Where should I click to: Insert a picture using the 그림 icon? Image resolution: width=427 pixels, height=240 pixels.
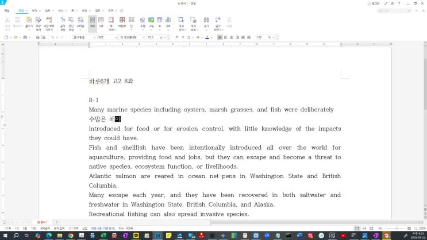(151, 22)
